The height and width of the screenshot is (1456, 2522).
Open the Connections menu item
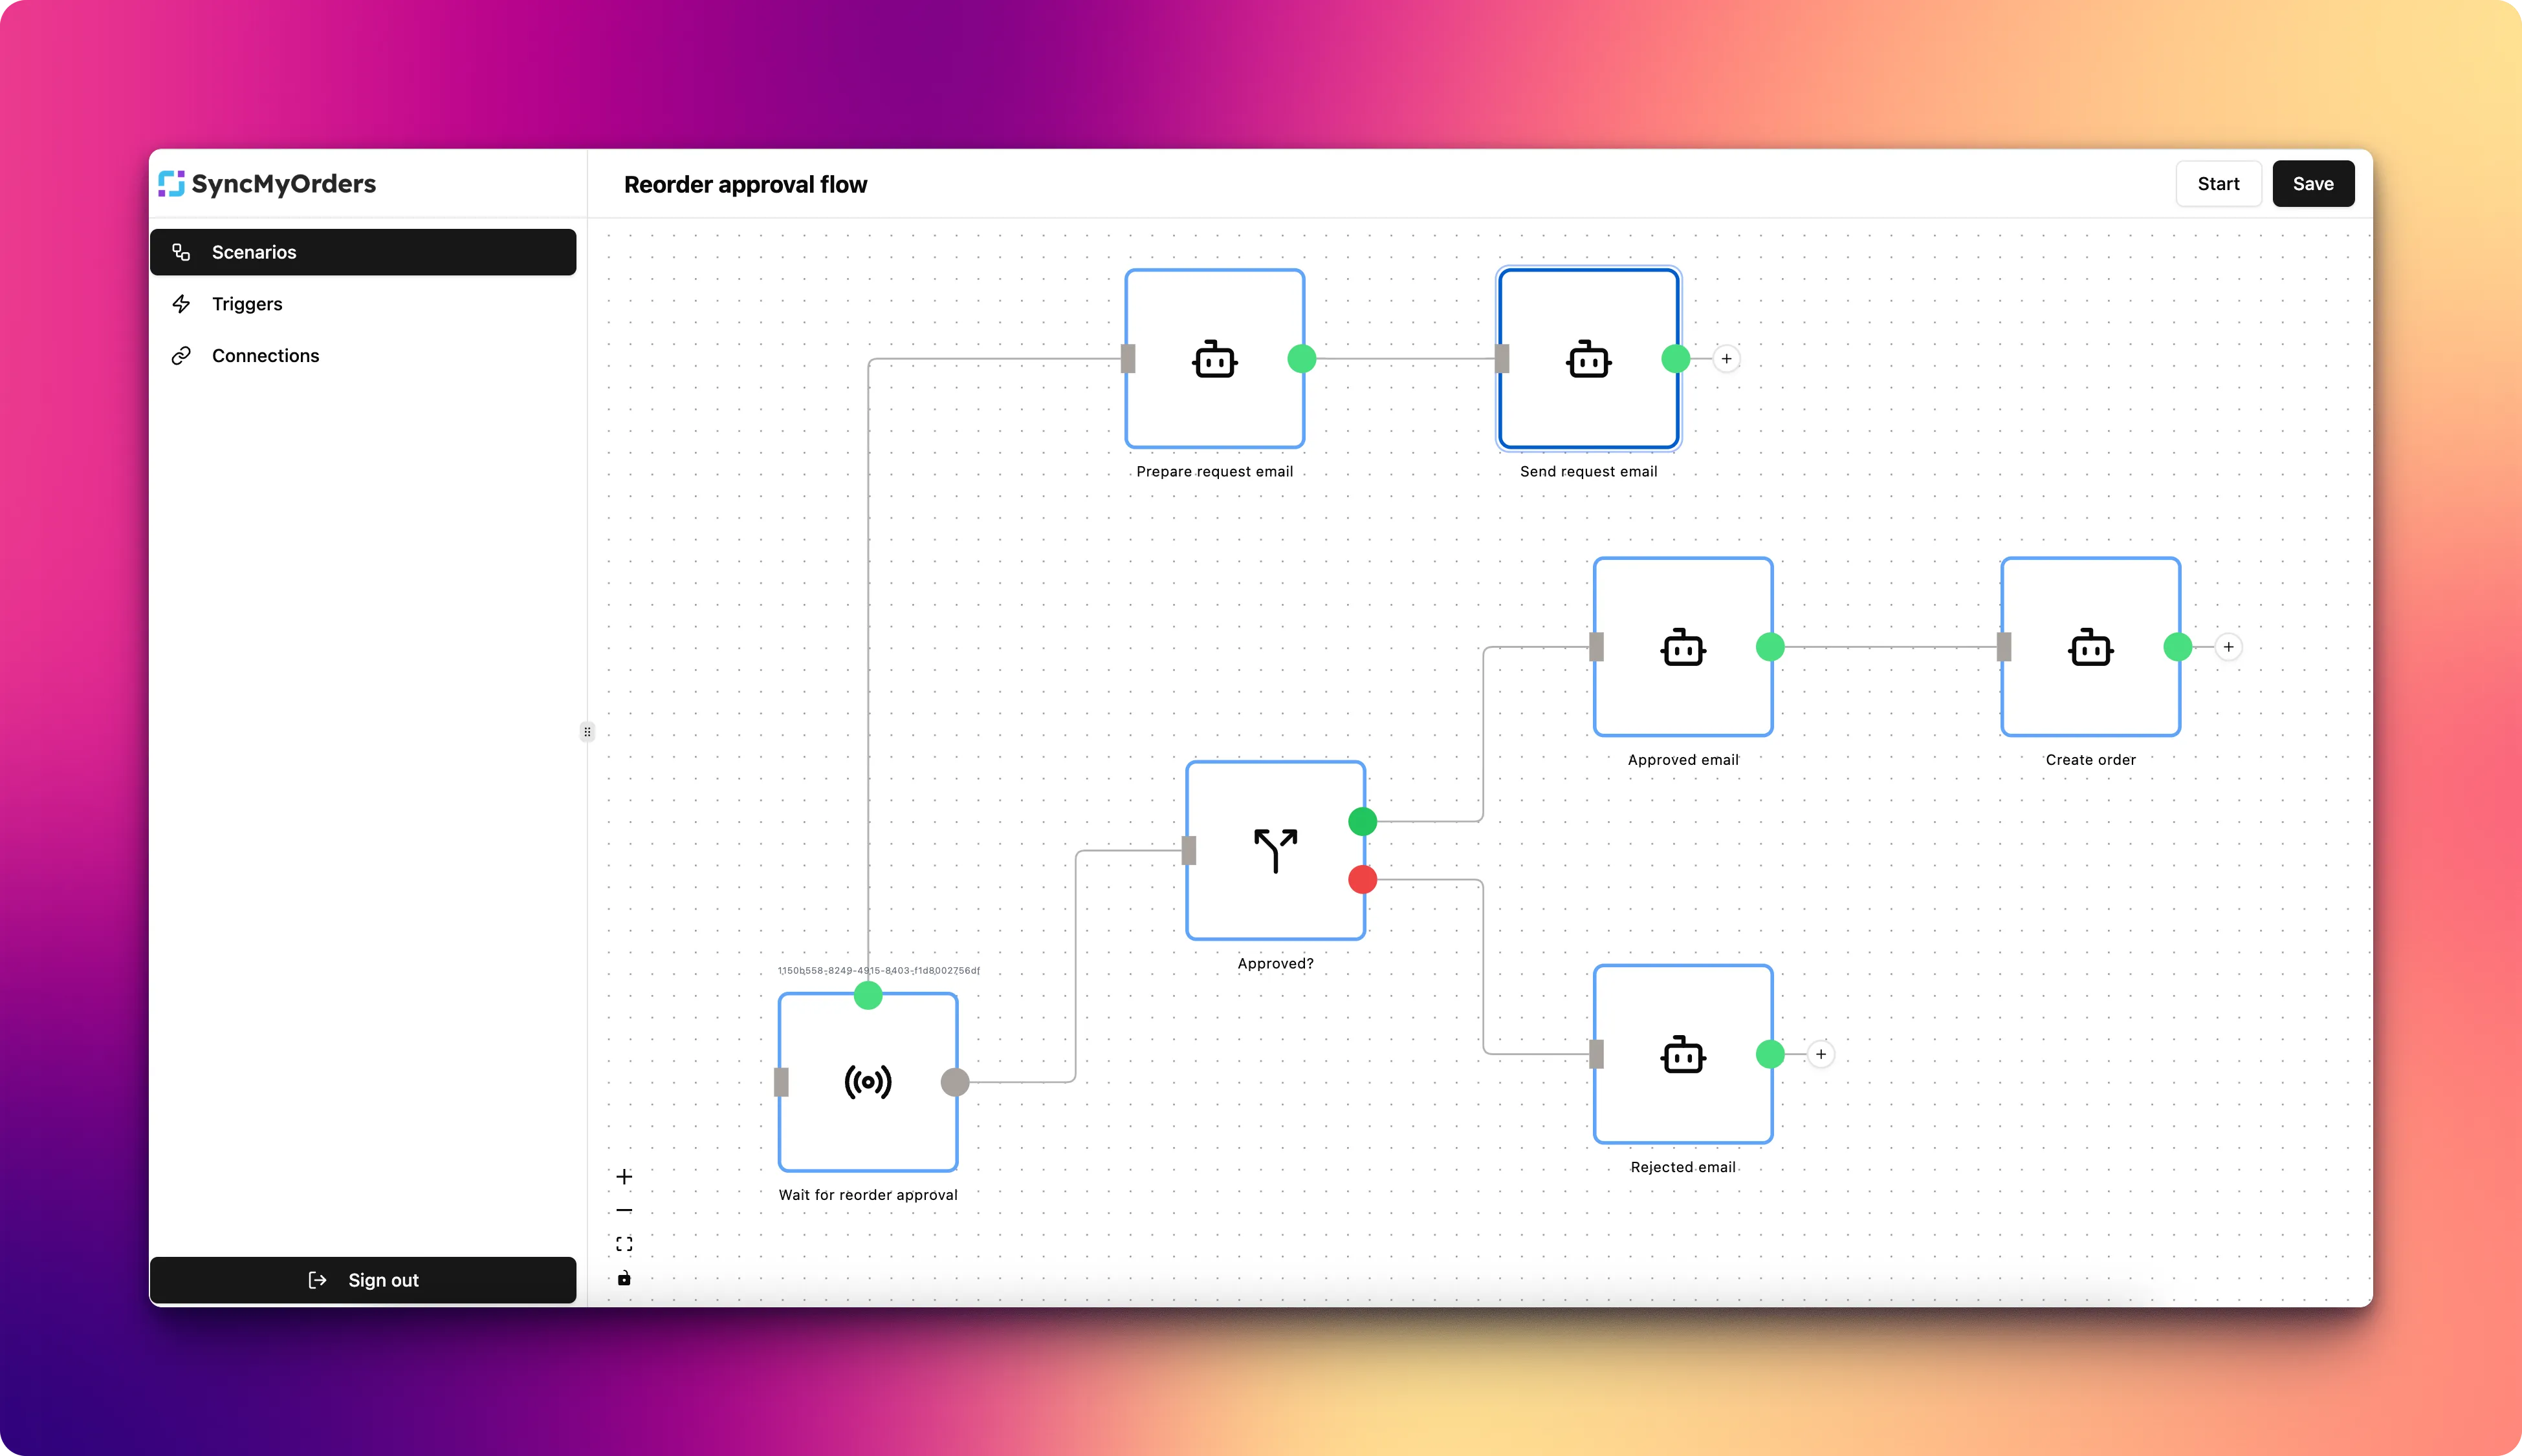[362, 356]
